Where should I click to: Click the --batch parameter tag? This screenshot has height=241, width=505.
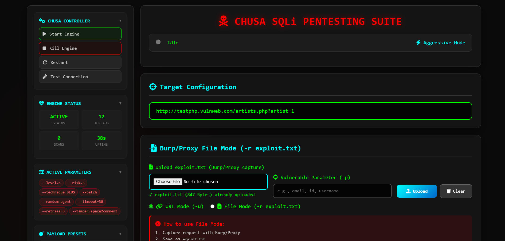click(x=90, y=192)
